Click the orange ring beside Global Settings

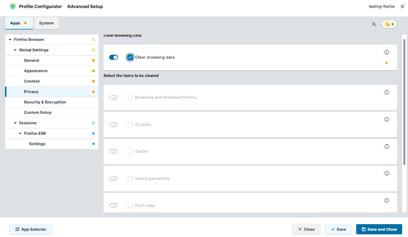click(x=93, y=50)
